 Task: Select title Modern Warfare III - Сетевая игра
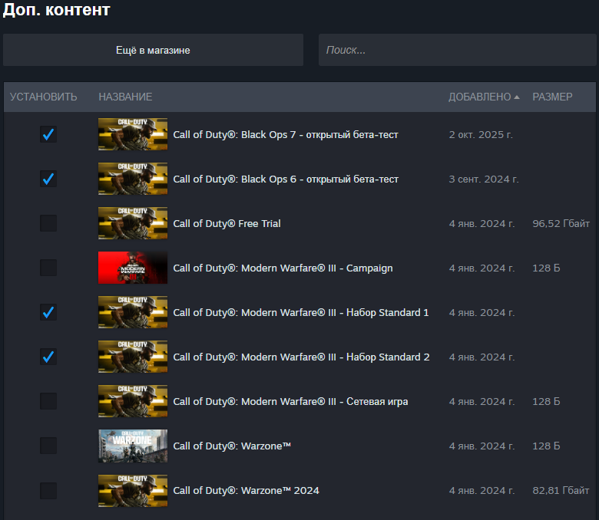pyautogui.click(x=290, y=402)
